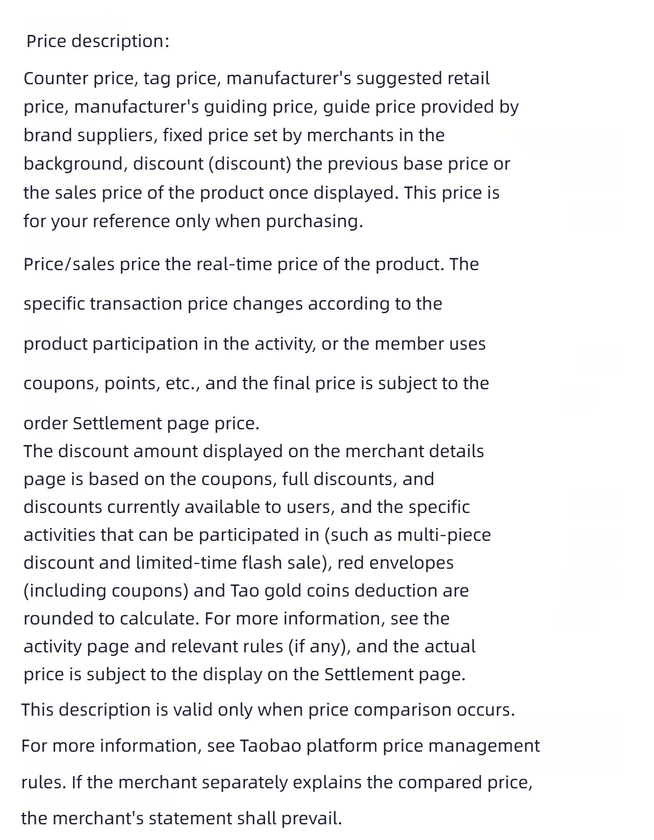Screen dimensions: 654x840
Task: Click the 'Taobao platform price management' text
Action: [x=389, y=746]
